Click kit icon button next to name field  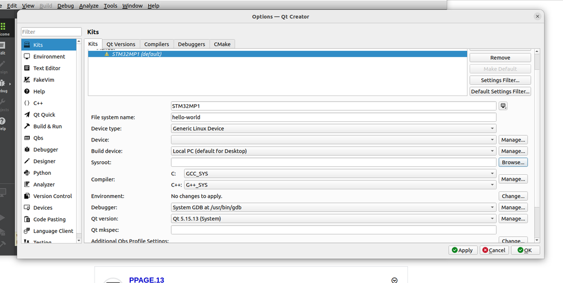click(503, 106)
